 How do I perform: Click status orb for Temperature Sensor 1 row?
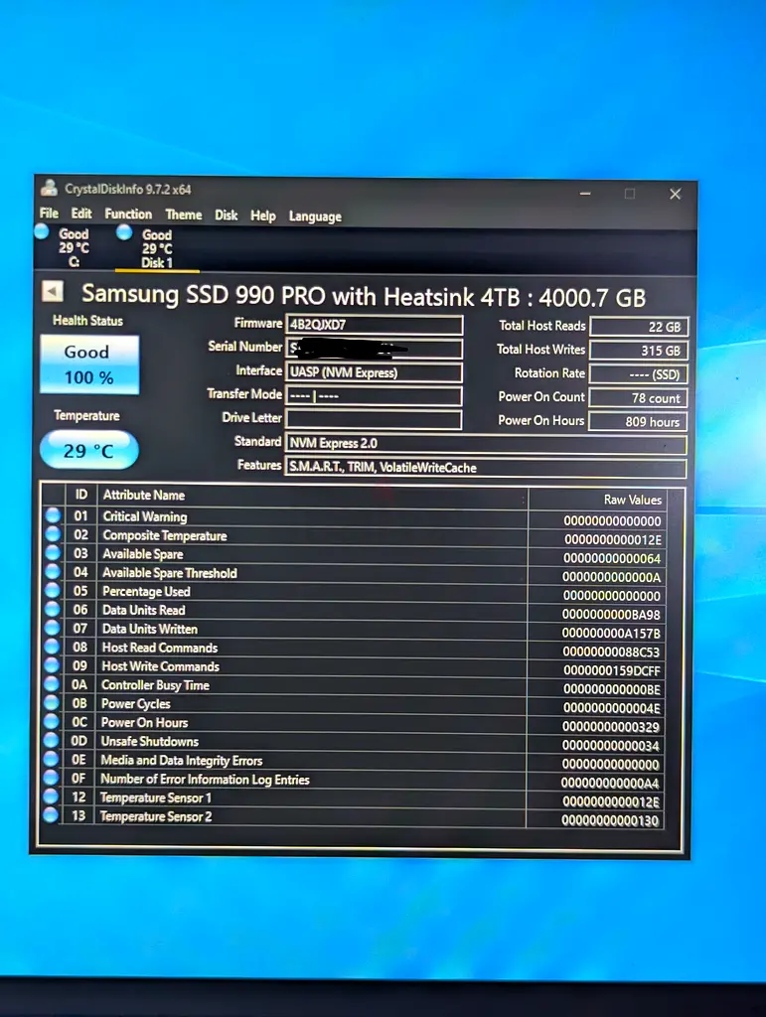[51, 797]
